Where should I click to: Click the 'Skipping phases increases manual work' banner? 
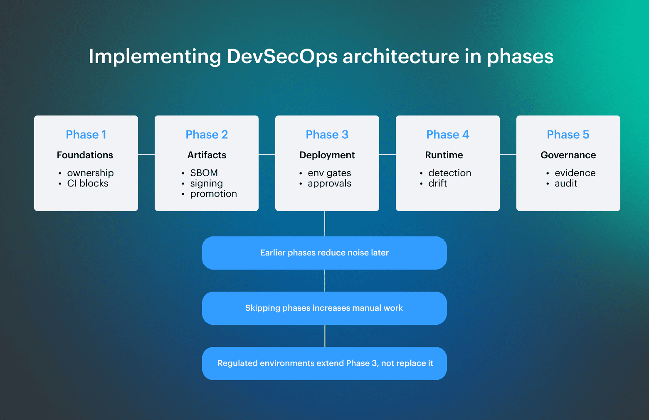(324, 308)
